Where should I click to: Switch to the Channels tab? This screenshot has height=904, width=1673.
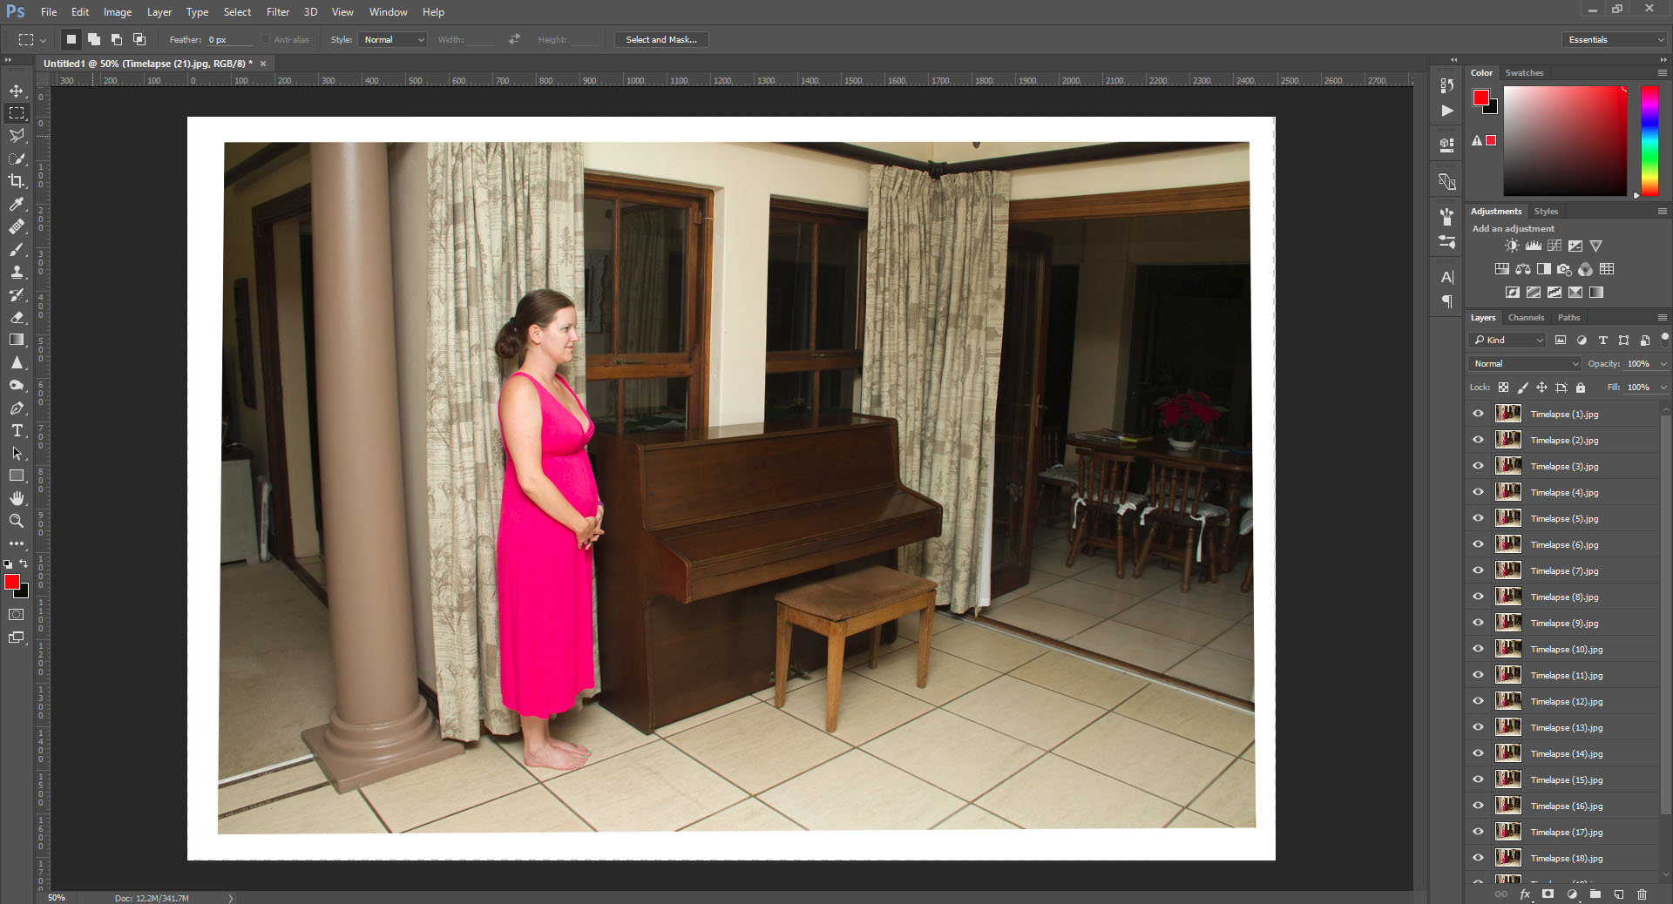(x=1526, y=318)
